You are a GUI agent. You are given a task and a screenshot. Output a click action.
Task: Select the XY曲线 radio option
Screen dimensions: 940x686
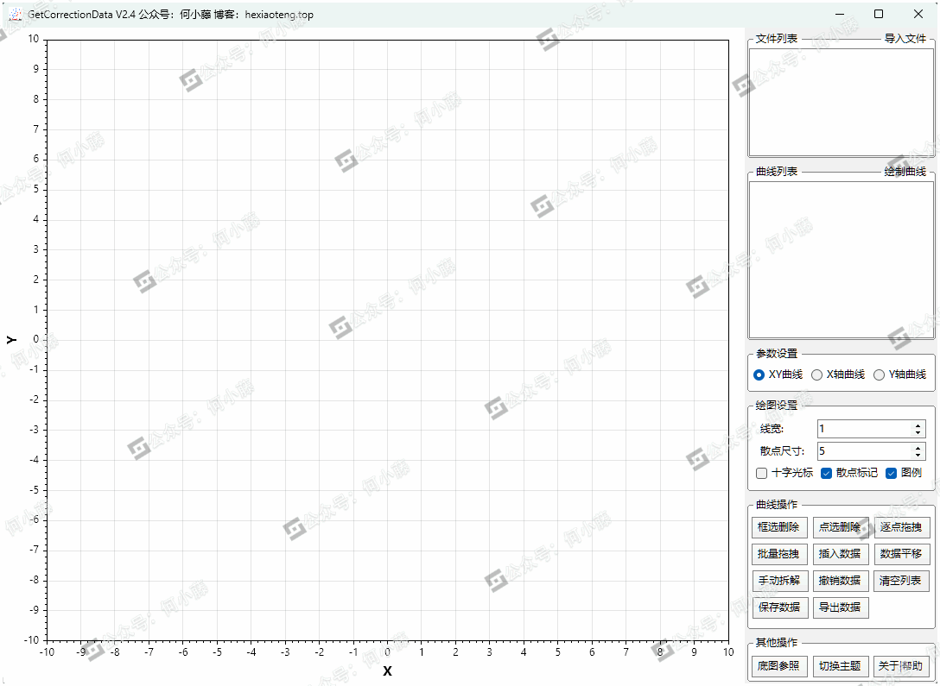tap(759, 374)
